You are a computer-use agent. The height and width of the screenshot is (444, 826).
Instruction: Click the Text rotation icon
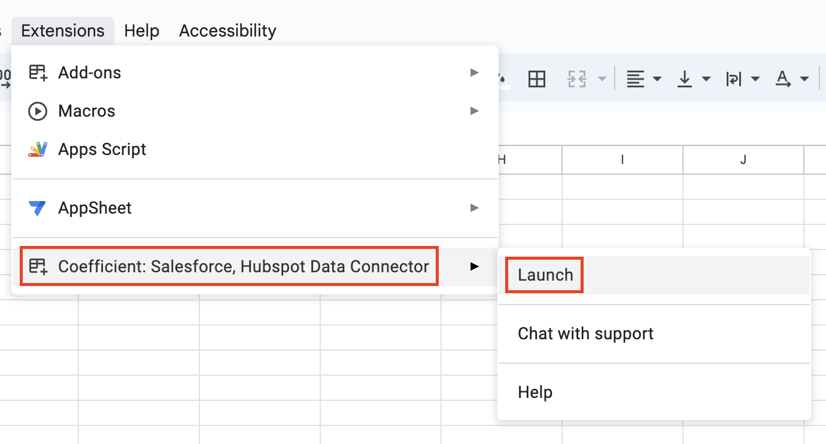[x=782, y=79]
